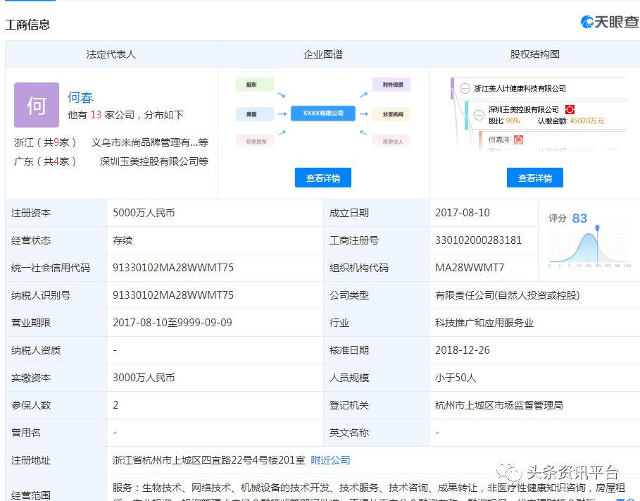Click the 5000万人民币 registered capital value
640x501 pixels.
click(144, 213)
